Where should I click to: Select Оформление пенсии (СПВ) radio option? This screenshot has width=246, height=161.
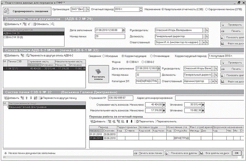206,9
